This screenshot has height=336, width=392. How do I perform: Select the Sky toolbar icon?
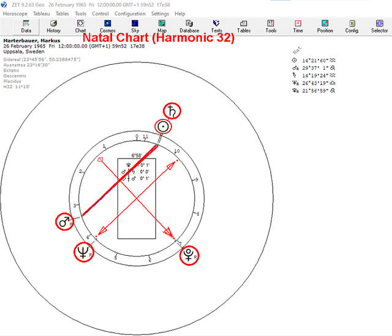tap(135, 26)
